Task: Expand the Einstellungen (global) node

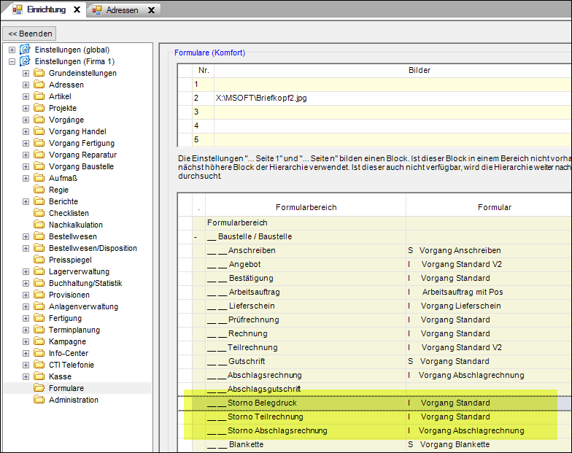Action: pyautogui.click(x=12, y=50)
